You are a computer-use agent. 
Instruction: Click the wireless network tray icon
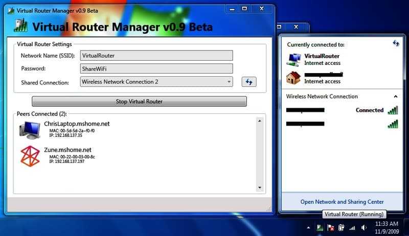[x=352, y=228]
